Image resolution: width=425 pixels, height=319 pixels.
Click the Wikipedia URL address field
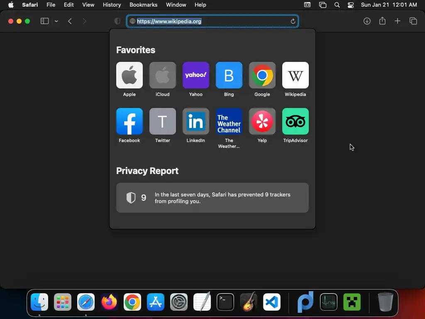tap(212, 21)
